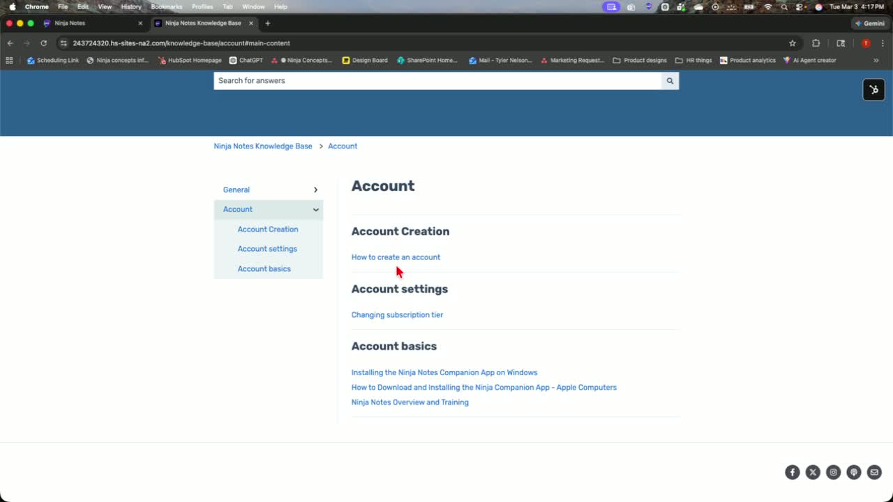Open the Scheduling Link bookmark
Viewport: 893px width, 502px height.
(53, 61)
